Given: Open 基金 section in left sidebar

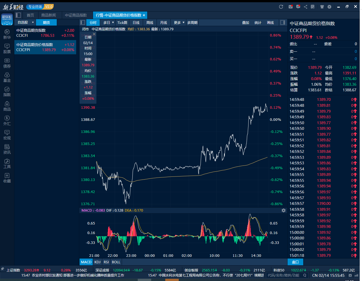Looking at the screenshot, I should point(7,77).
